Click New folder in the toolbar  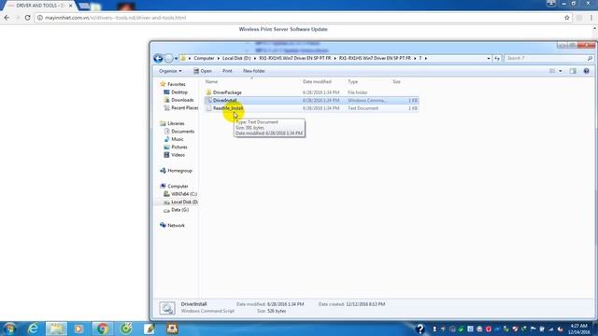pyautogui.click(x=254, y=71)
